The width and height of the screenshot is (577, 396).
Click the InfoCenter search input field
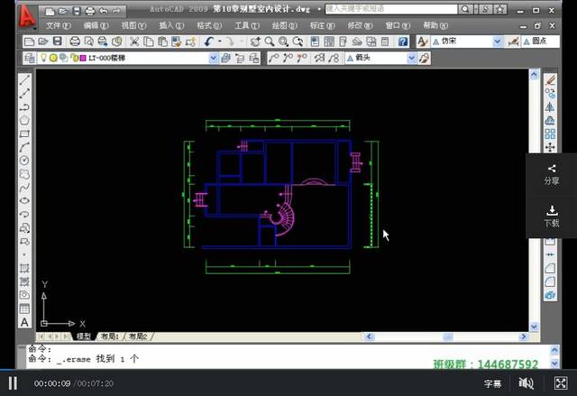391,9
